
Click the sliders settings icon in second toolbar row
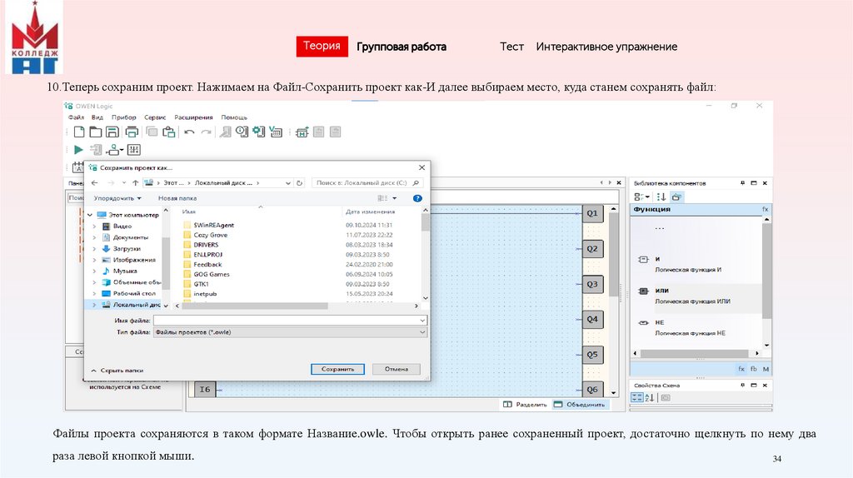tap(134, 150)
